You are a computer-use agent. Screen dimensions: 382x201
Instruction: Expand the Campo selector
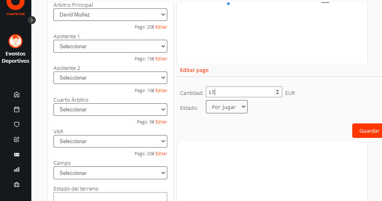(x=110, y=173)
